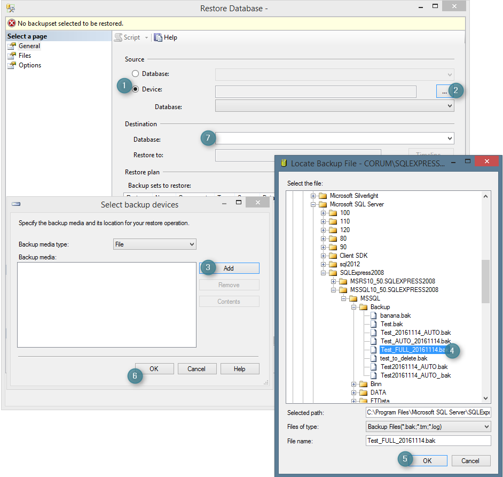Select the Device radio button
This screenshot has width=503, height=477.
[136, 88]
